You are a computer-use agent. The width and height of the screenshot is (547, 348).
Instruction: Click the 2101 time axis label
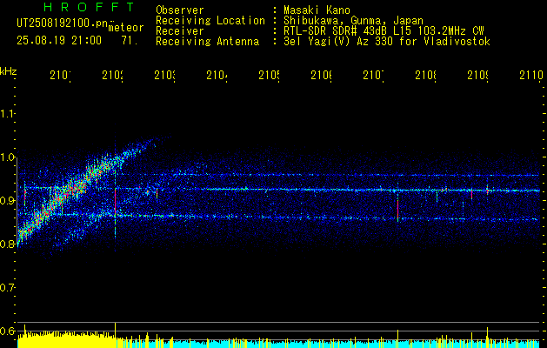60,76
